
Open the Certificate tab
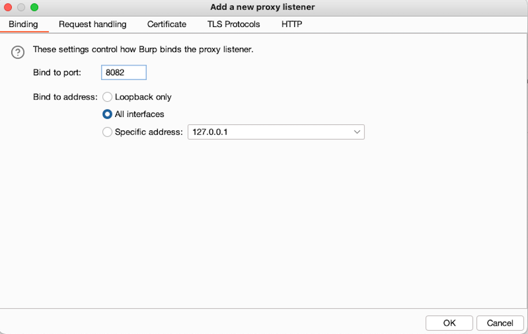coord(166,24)
